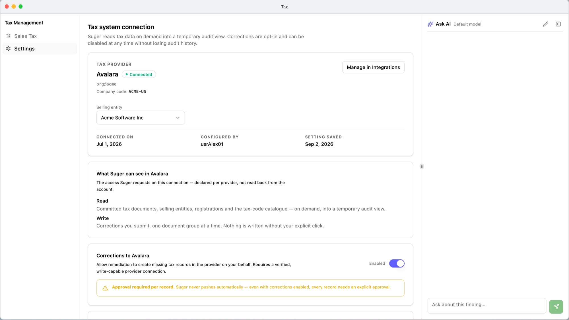
Task: Click chevron in Acme Software Inc selector
Action: pyautogui.click(x=178, y=118)
